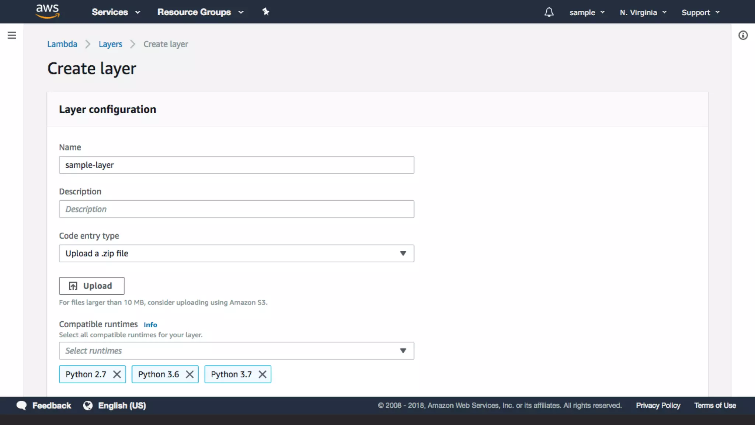Screen dimensions: 755x425
Task: Click the AWS logo home icon
Action: (x=48, y=11)
